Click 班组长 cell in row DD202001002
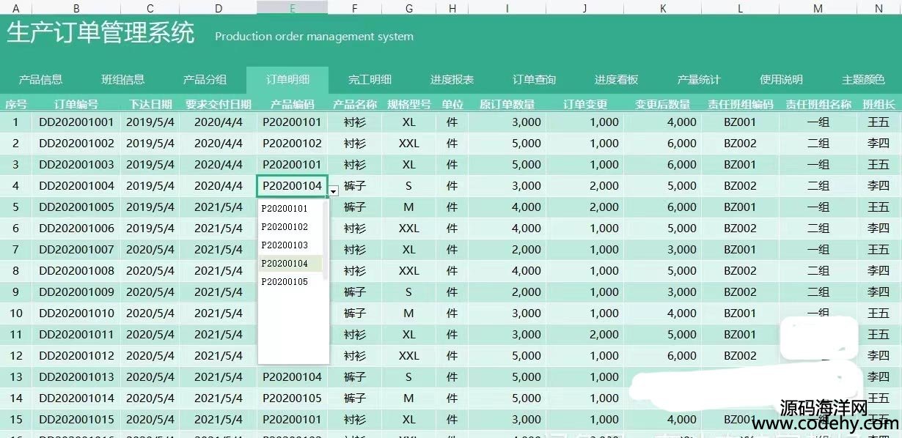This screenshot has width=902, height=438. (879, 144)
